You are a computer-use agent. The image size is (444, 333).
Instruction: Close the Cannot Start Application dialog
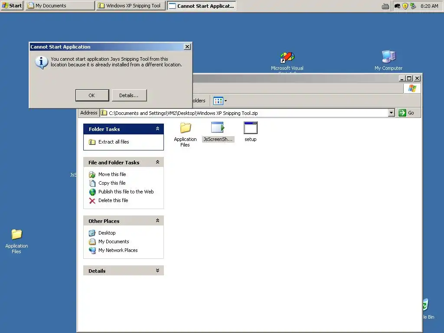(x=187, y=47)
